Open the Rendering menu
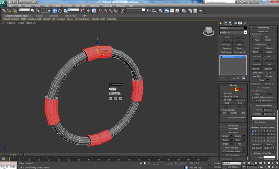Image resolution: width=279 pixels, height=169 pixels. pyautogui.click(x=94, y=6)
